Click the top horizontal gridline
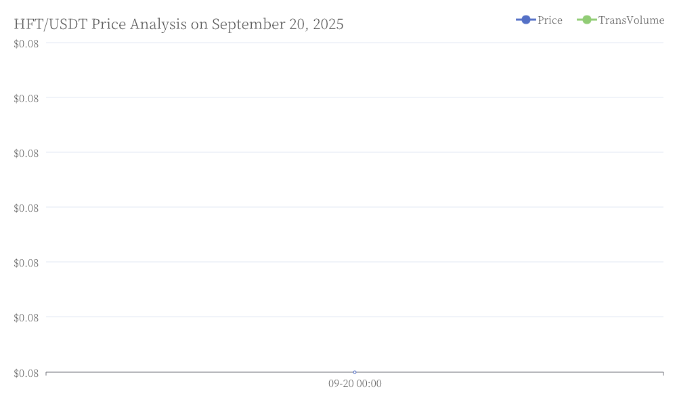Viewport: 677px width, 406px height. [x=355, y=43]
